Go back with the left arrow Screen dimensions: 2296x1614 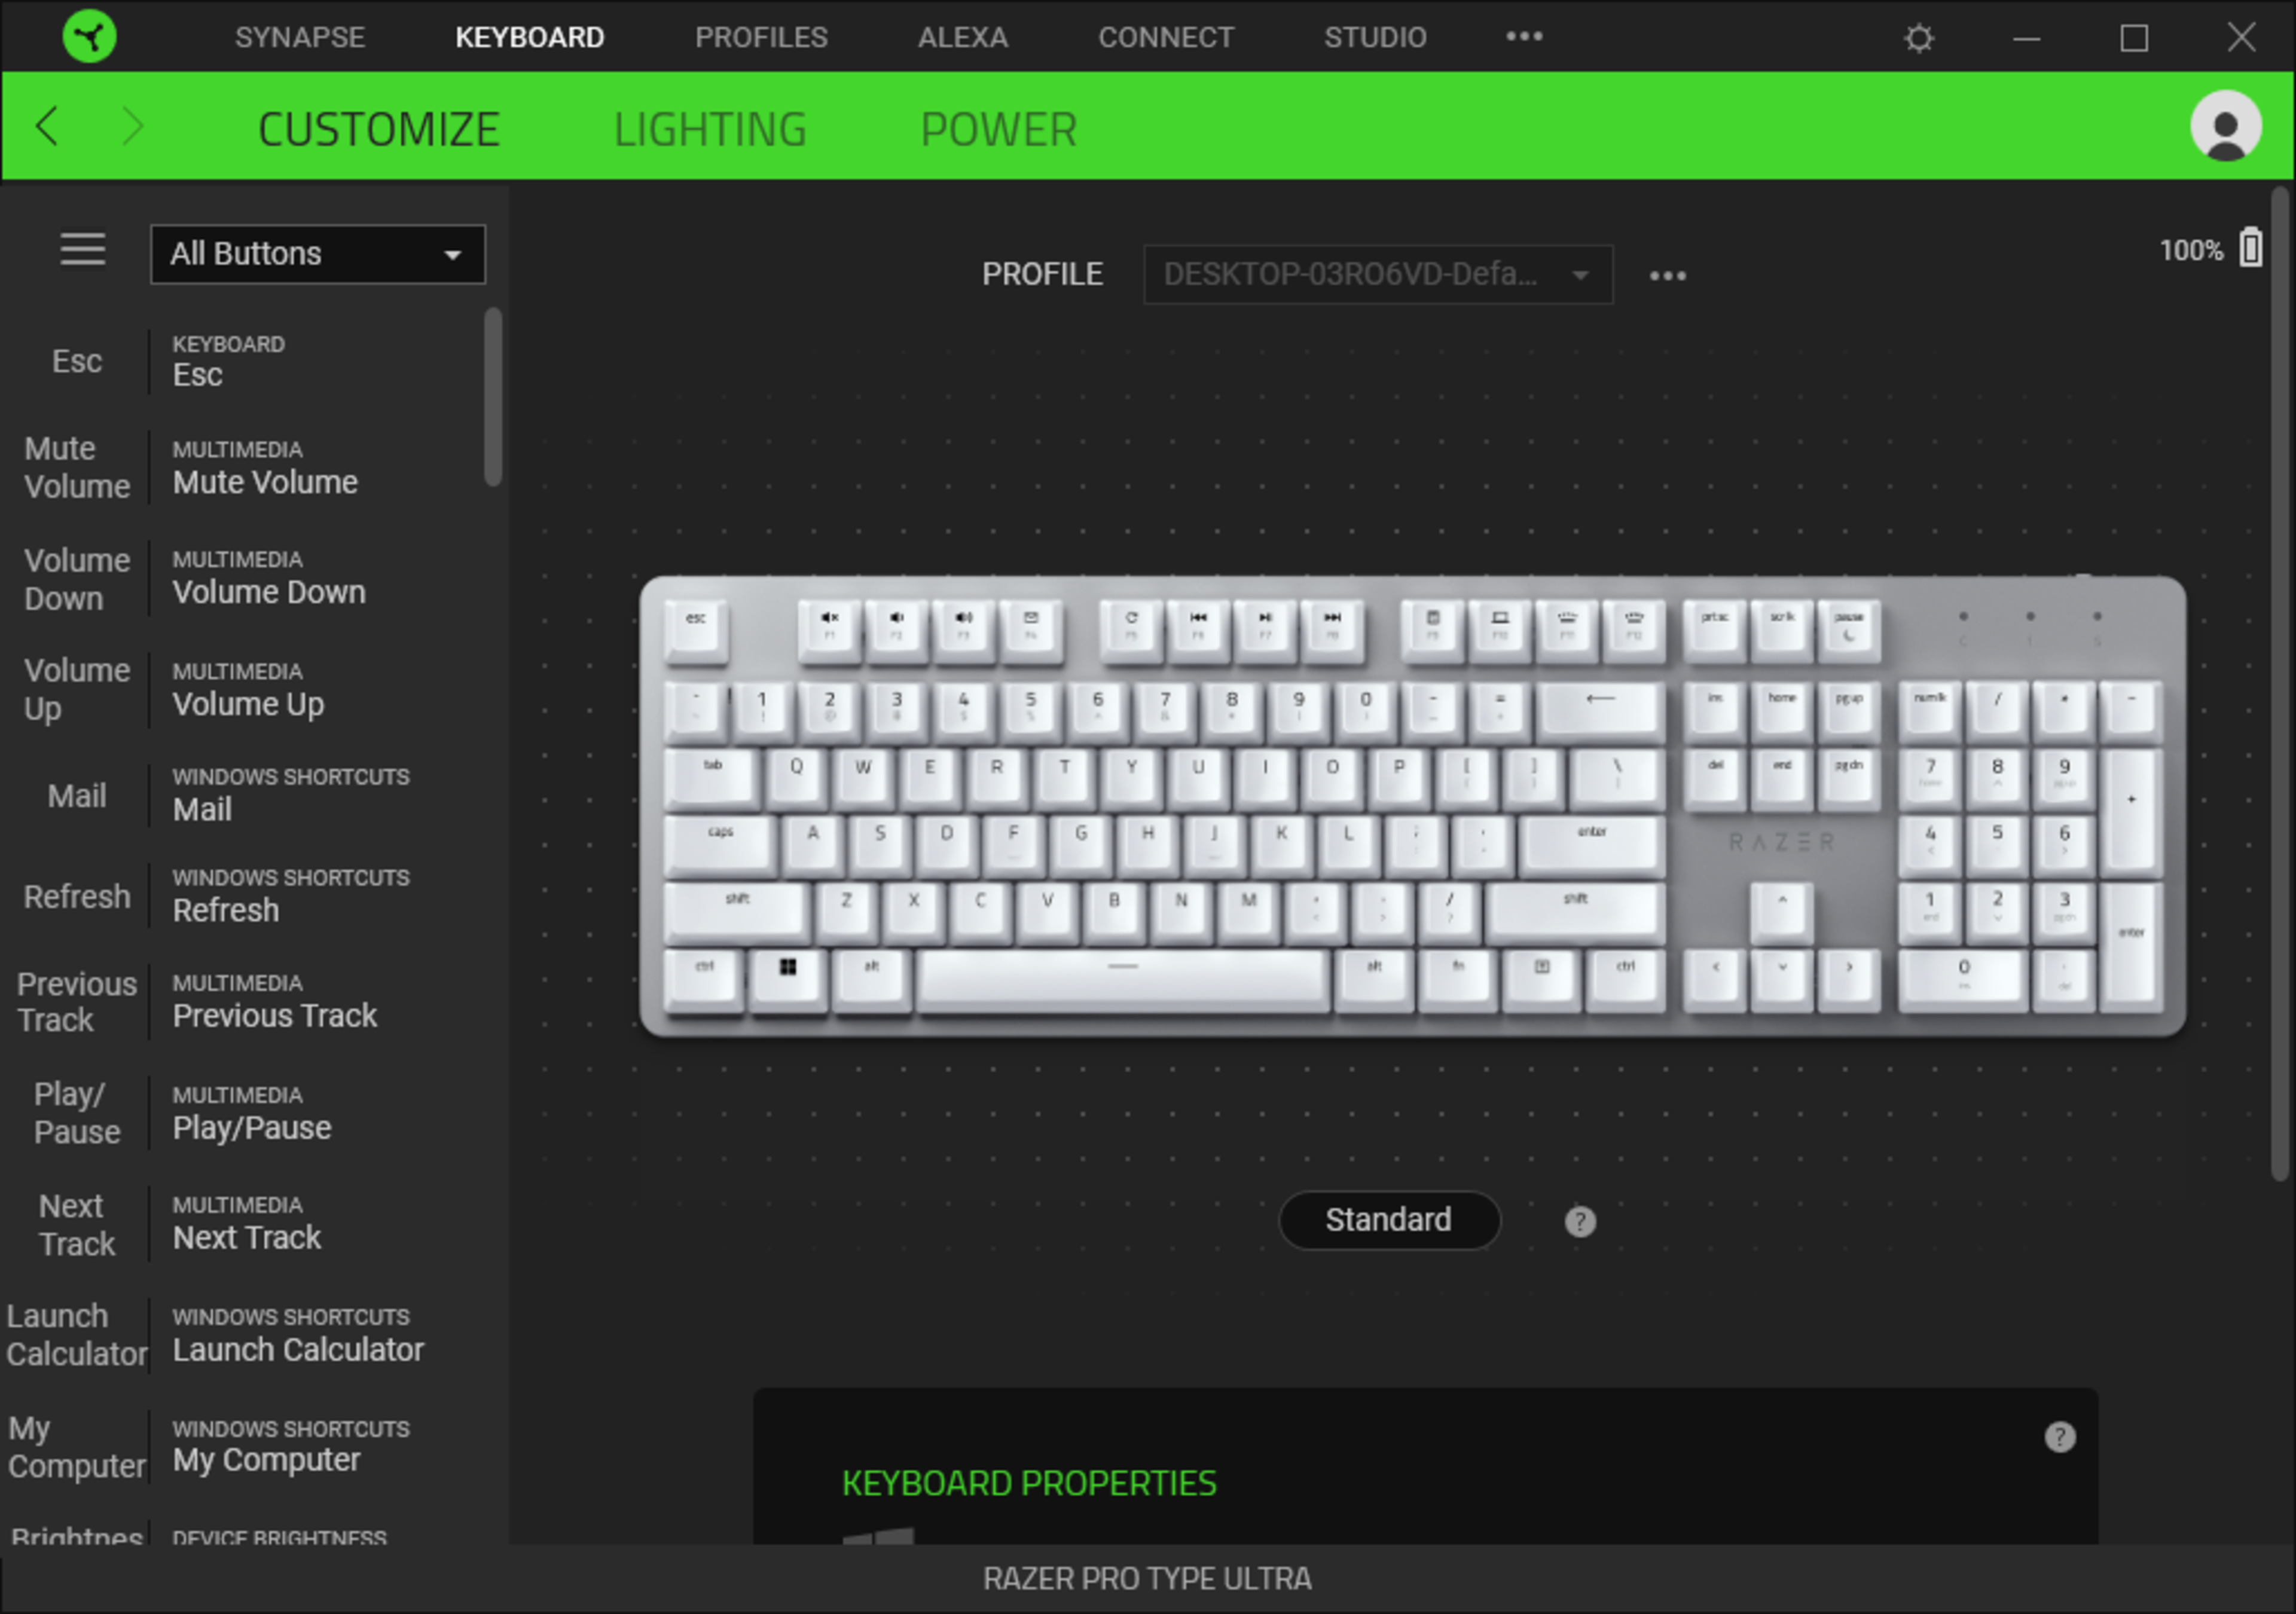coord(47,127)
